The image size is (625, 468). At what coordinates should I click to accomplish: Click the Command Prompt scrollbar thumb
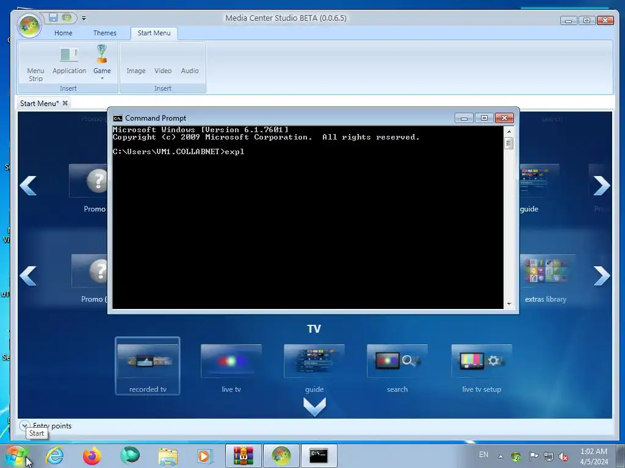[x=508, y=143]
